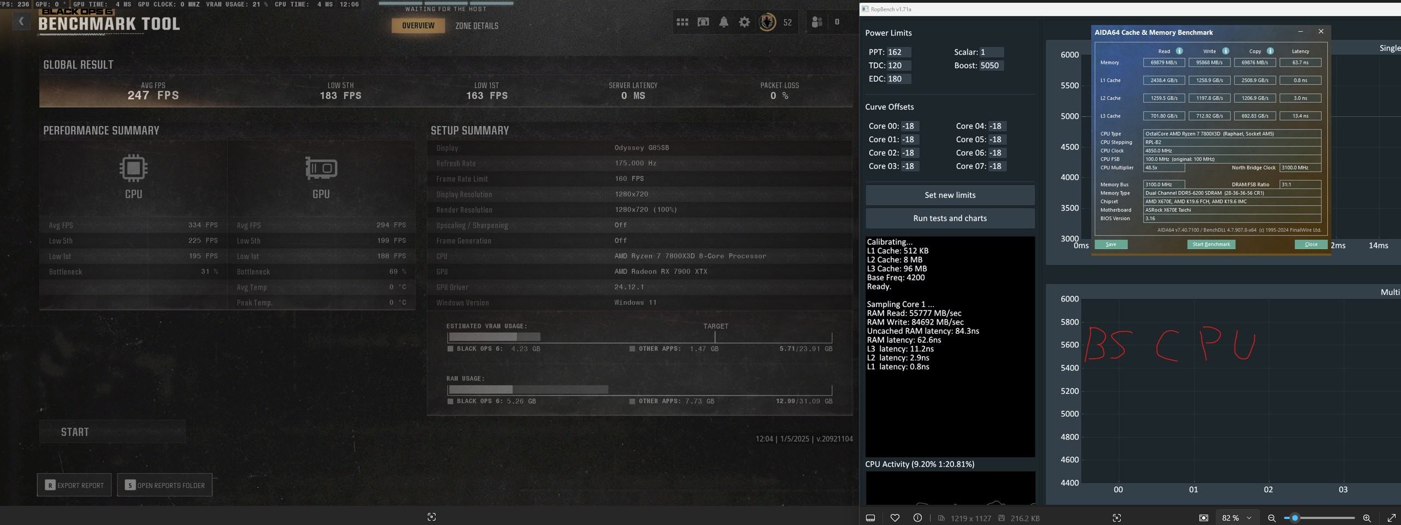
Task: Click the RopBench title bar app icon
Action: click(865, 9)
